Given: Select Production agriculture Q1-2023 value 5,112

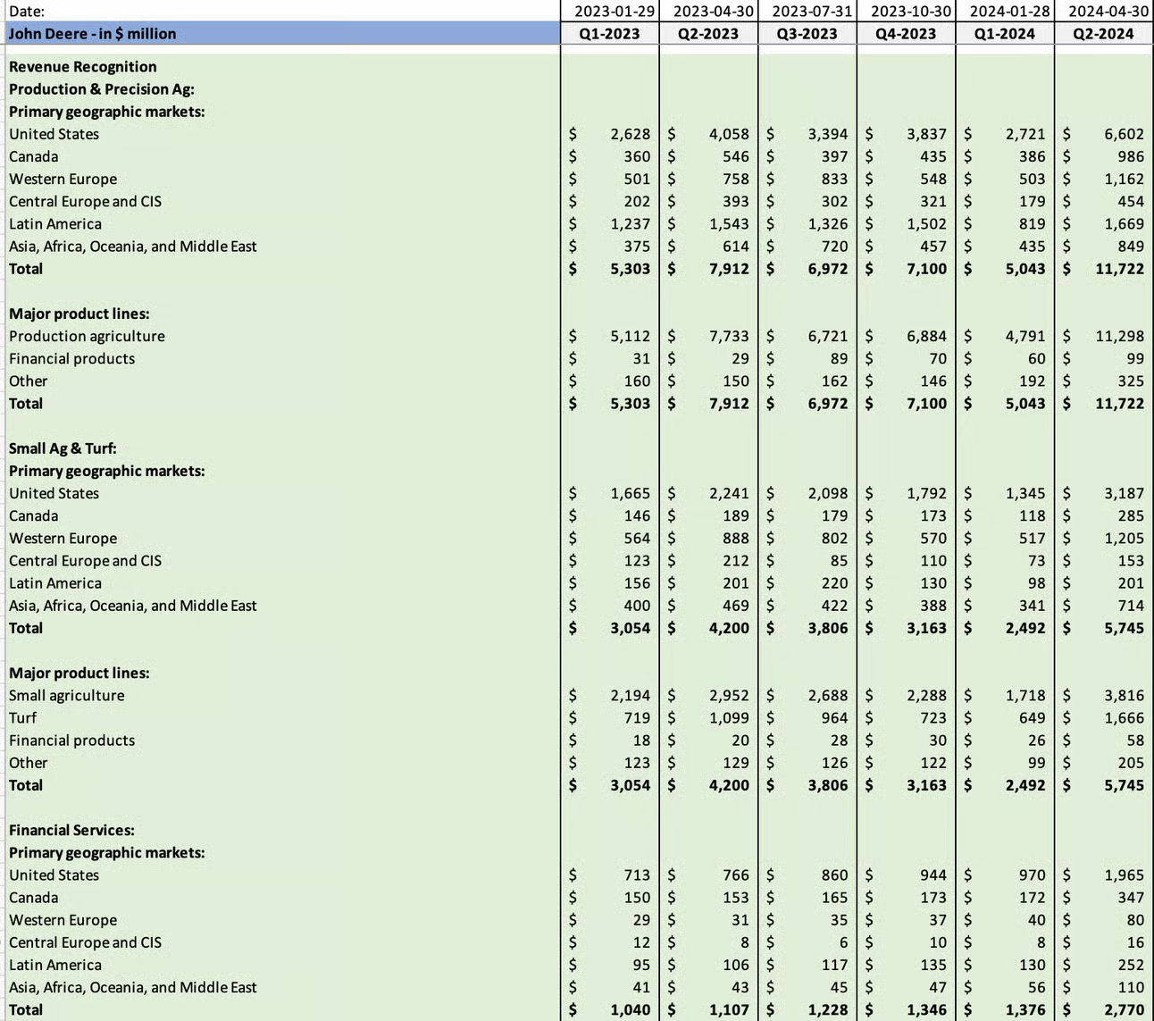Looking at the screenshot, I should pyautogui.click(x=631, y=336).
